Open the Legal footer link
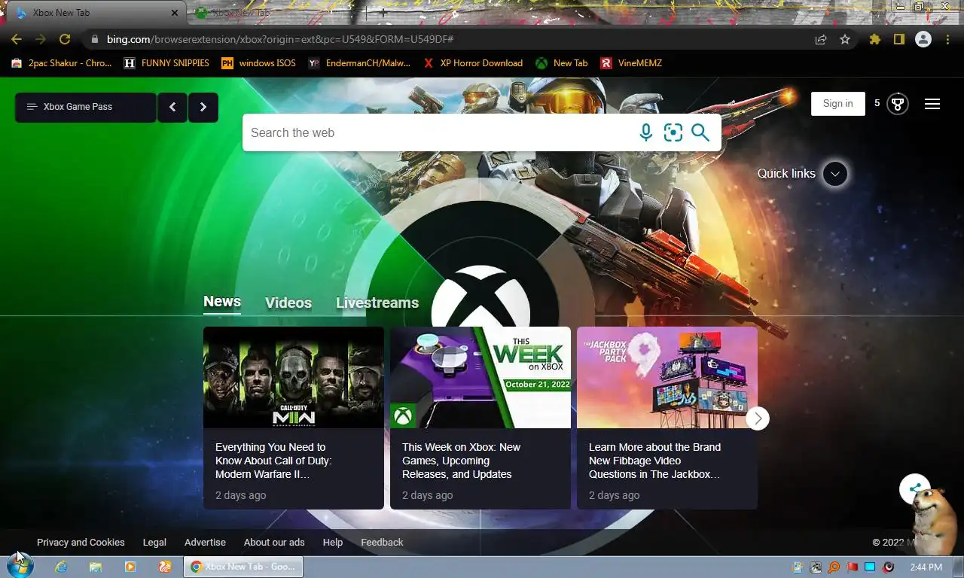 (x=154, y=542)
